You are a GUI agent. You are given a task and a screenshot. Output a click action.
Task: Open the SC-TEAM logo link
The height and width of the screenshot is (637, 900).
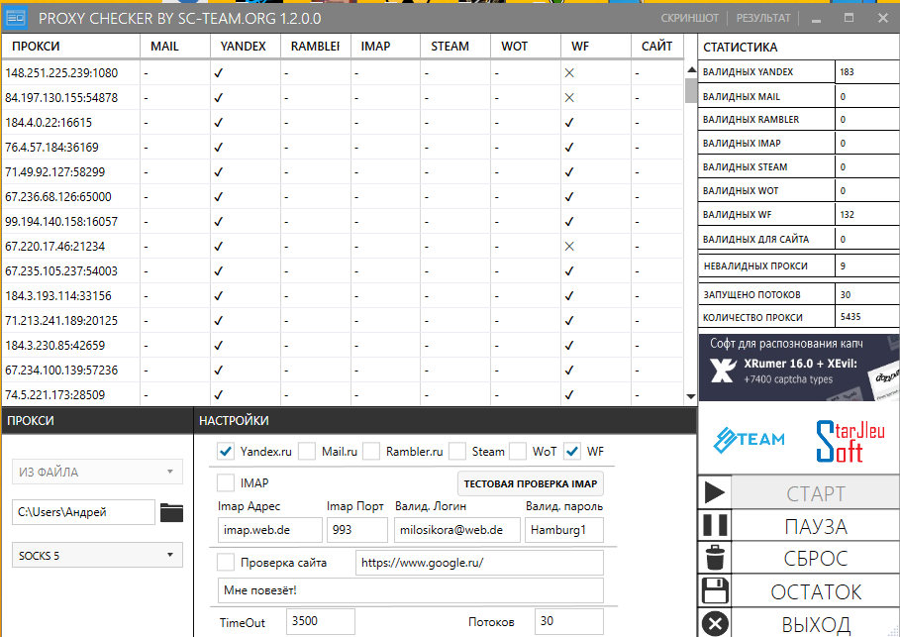[750, 440]
